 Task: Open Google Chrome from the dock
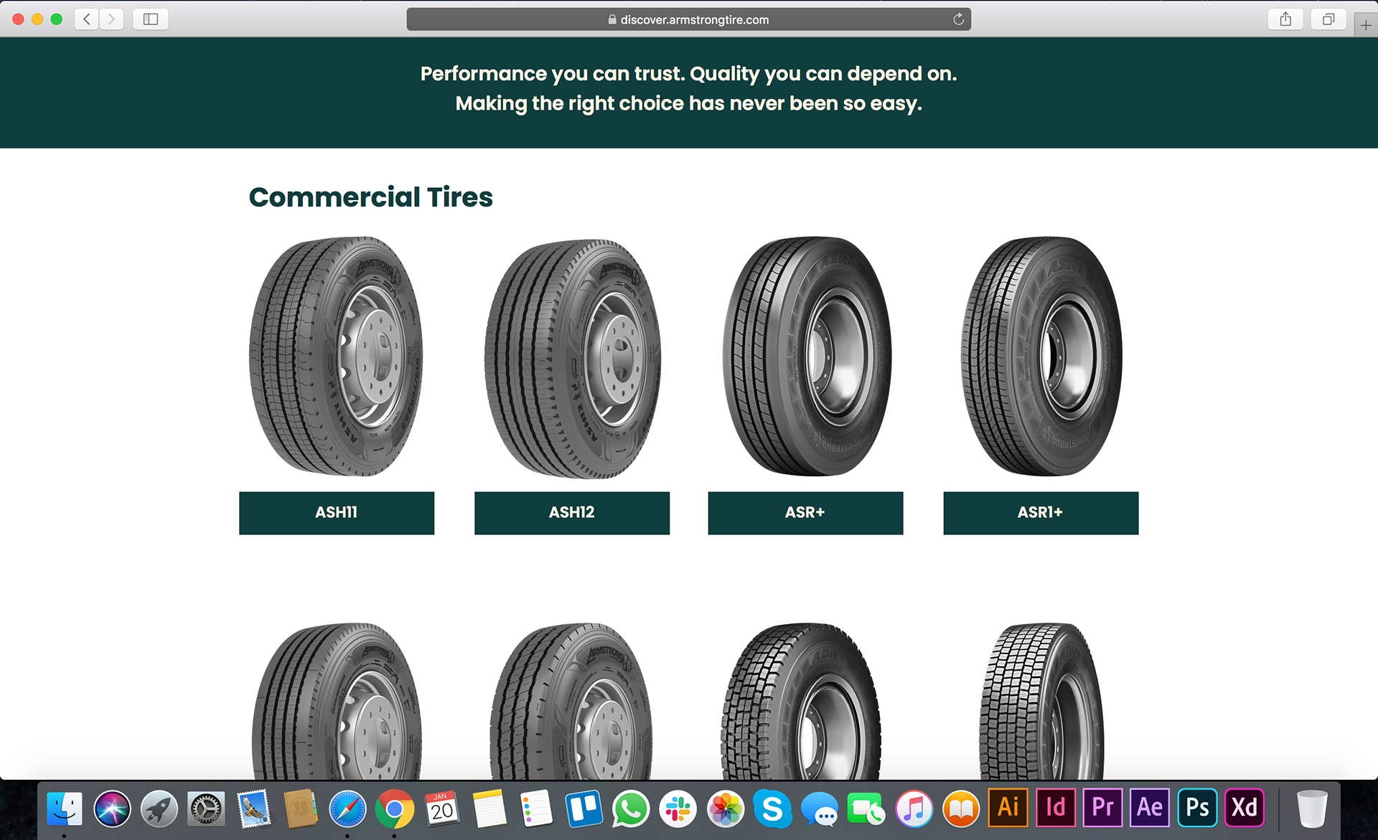point(395,809)
